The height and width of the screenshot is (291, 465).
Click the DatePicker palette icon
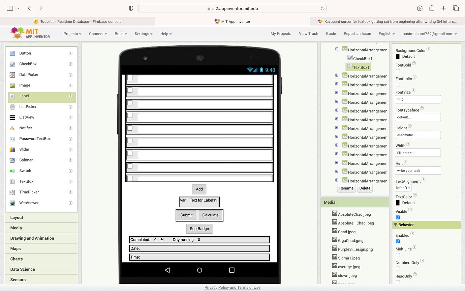pyautogui.click(x=12, y=75)
